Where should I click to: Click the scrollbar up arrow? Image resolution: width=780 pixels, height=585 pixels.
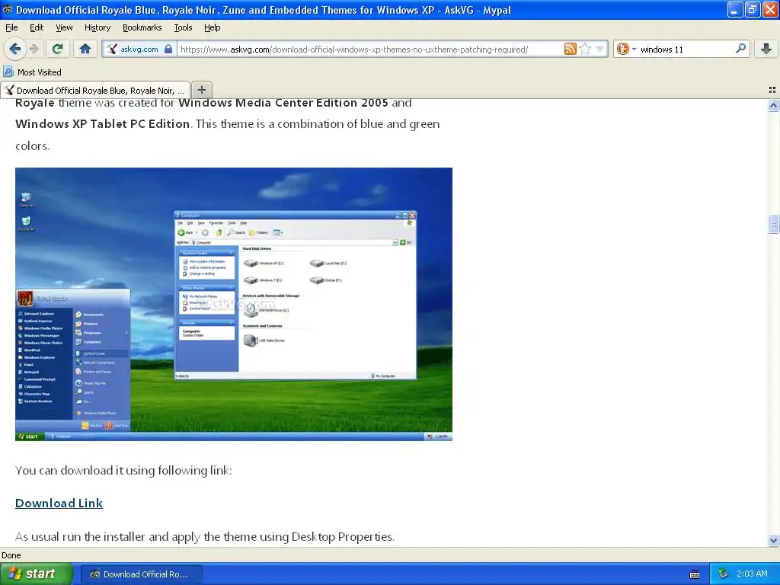coord(773,105)
